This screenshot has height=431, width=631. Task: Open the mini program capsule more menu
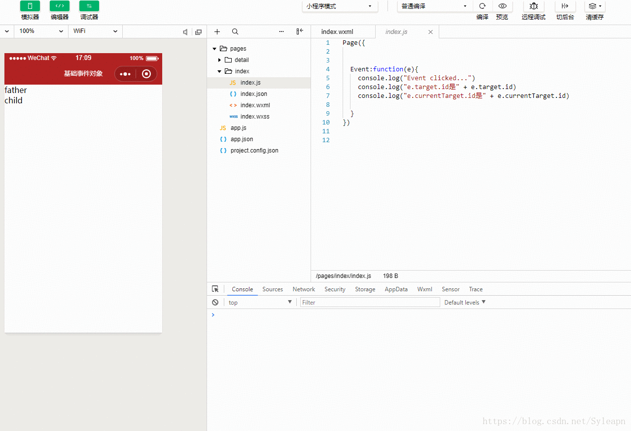(125, 74)
